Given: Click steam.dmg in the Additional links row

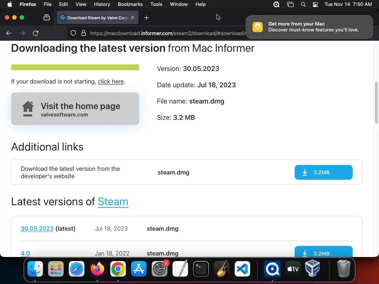Looking at the screenshot, I should click(174, 172).
